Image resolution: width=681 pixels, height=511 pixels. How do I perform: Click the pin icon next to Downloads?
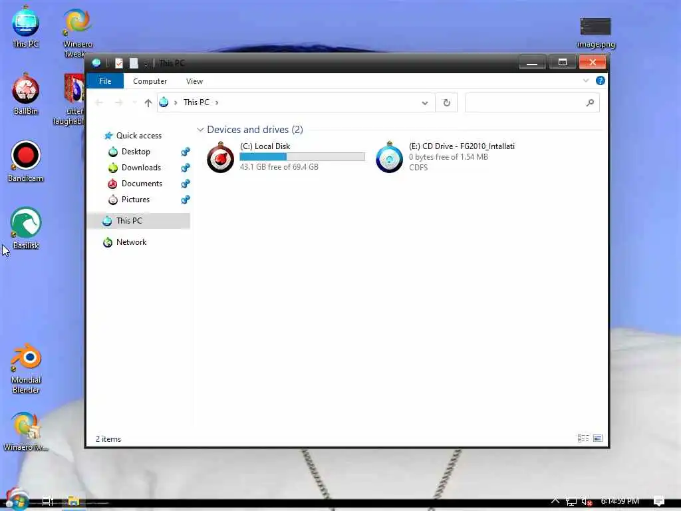(186, 168)
